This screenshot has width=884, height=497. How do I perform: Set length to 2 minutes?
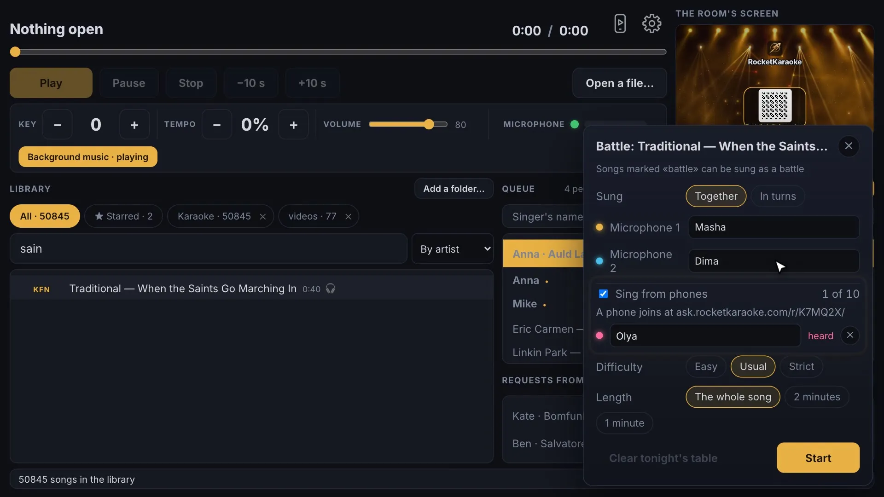pyautogui.click(x=817, y=397)
